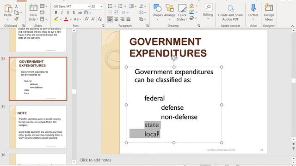
Task: Collapse the ribbon with chevron
Action: pos(292,26)
